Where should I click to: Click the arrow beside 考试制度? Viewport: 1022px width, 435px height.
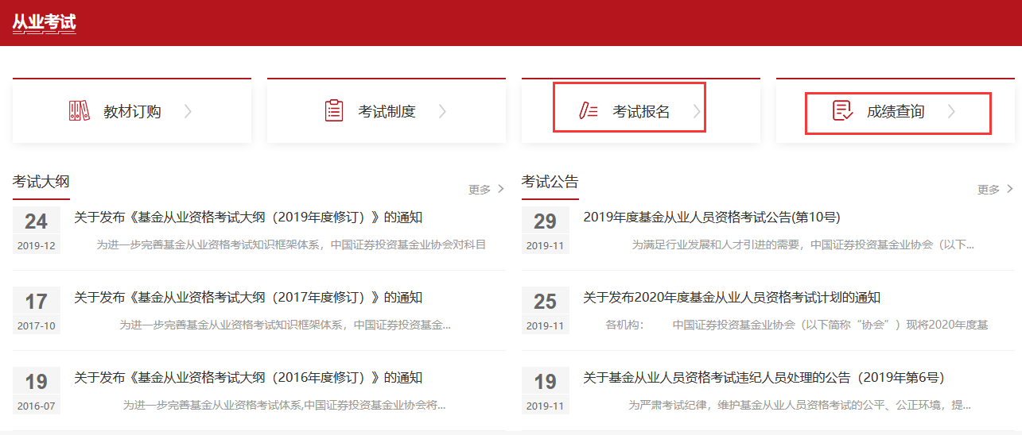pos(442,112)
